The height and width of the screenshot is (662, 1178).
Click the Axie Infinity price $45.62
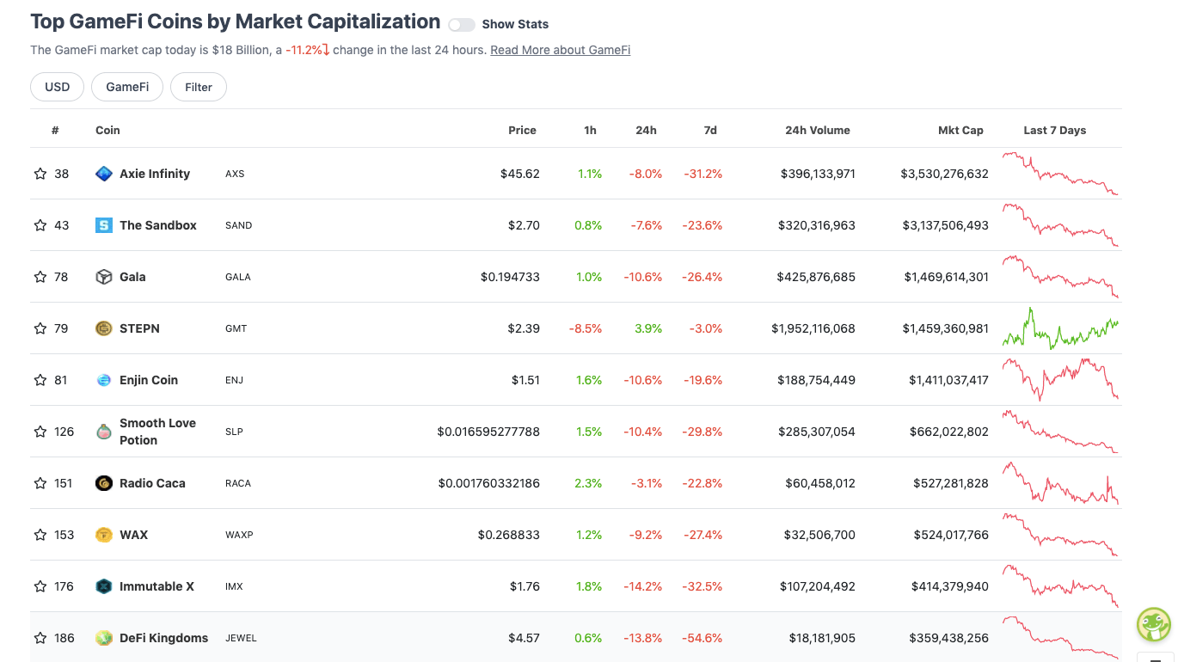[520, 174]
